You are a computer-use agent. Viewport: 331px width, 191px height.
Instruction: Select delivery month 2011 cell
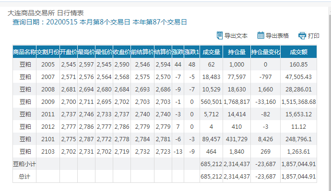click(48, 114)
